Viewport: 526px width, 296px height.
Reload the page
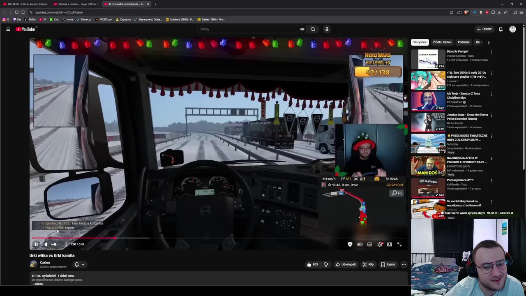click(x=17, y=12)
